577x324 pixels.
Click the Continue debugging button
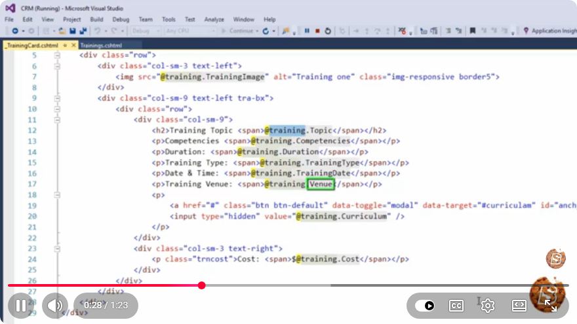point(237,31)
